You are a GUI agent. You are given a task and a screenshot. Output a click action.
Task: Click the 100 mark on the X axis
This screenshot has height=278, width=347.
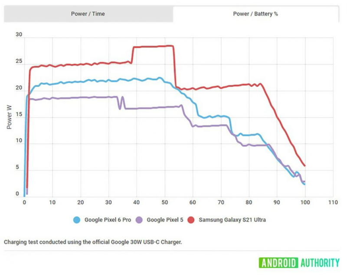pos(305,202)
